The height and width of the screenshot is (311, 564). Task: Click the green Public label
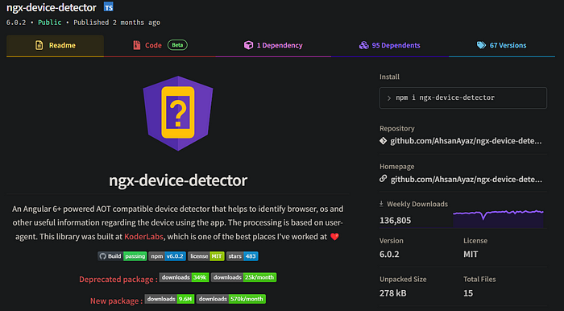point(50,23)
